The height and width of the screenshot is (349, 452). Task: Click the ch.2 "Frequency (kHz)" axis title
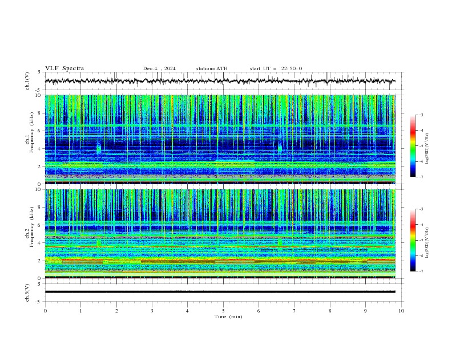pyautogui.click(x=32, y=227)
